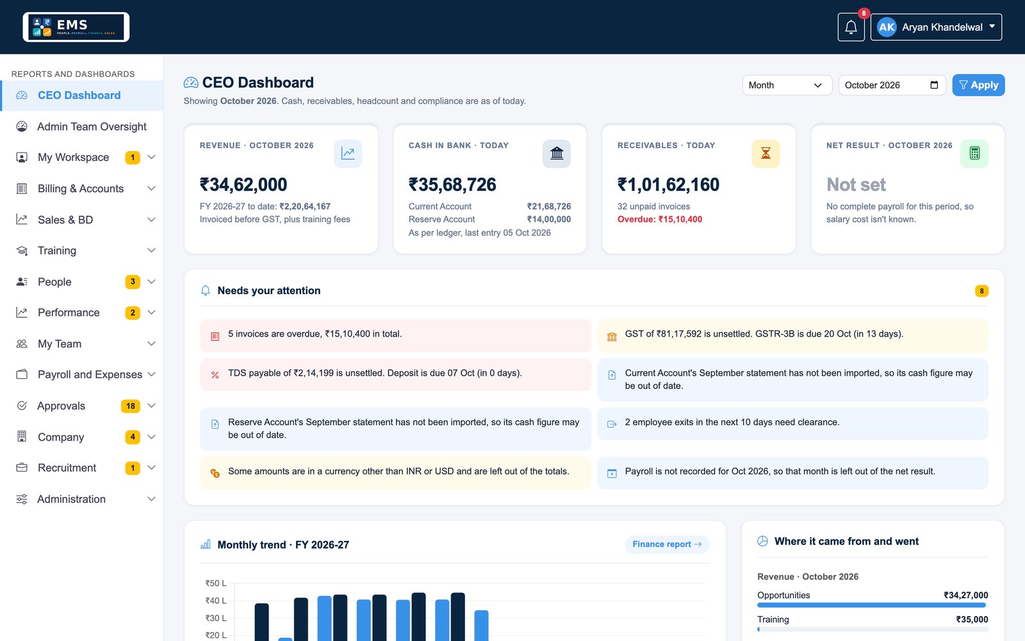The width and height of the screenshot is (1025, 641).
Task: Open the Training sidebar menu
Action: pos(81,251)
